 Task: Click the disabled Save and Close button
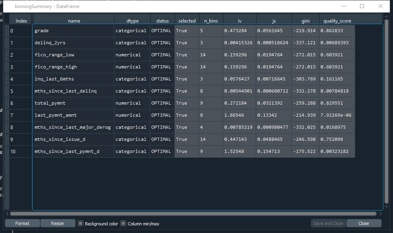(327, 223)
